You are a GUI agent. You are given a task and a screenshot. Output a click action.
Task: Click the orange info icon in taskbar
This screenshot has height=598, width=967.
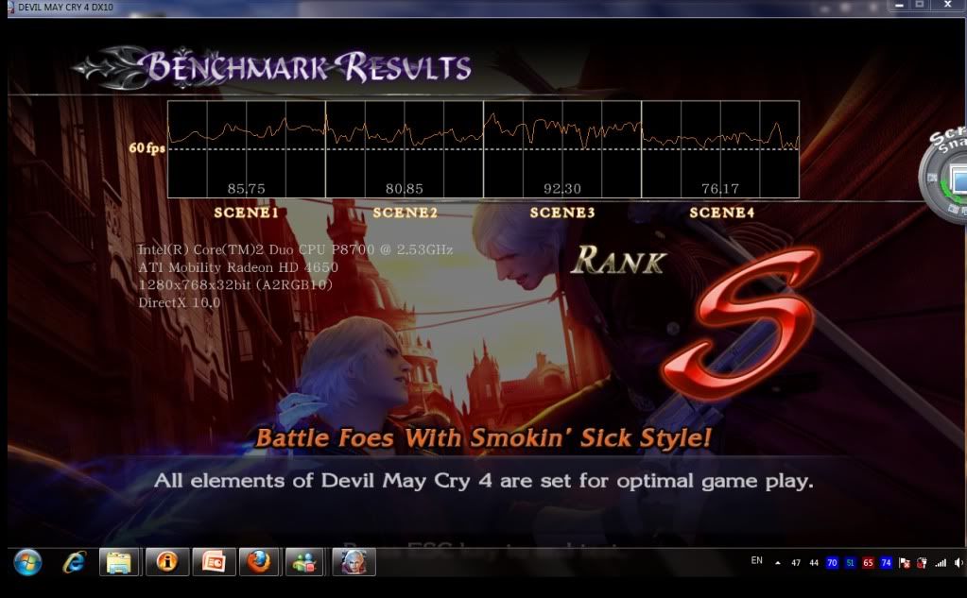167,562
